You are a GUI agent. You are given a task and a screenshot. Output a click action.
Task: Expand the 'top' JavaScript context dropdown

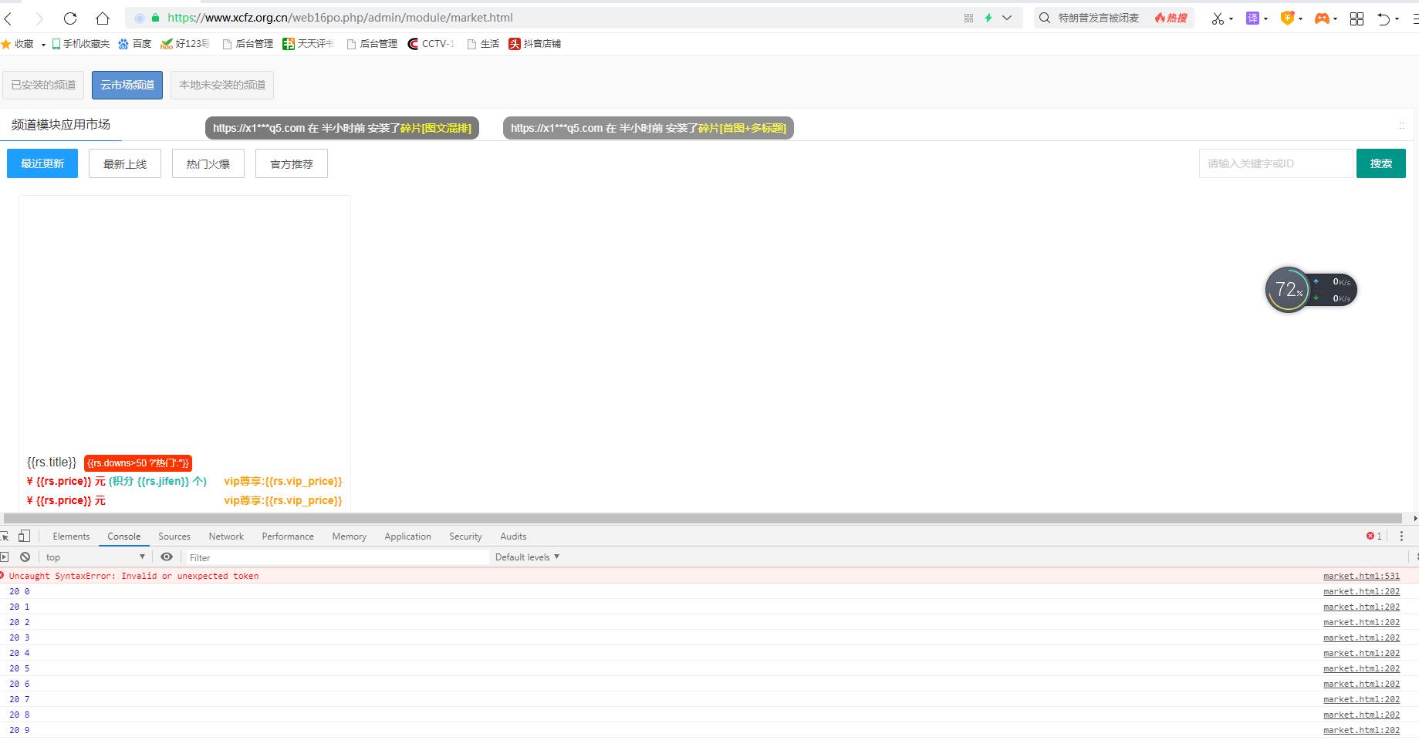[95, 557]
